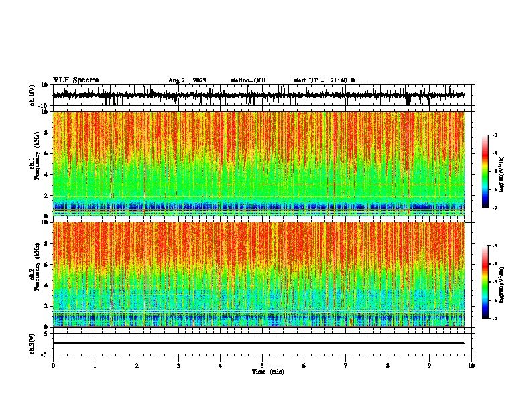531x410 pixels.
Task: Click inside the ch.2 spectrogram panel
Action: tap(258, 275)
